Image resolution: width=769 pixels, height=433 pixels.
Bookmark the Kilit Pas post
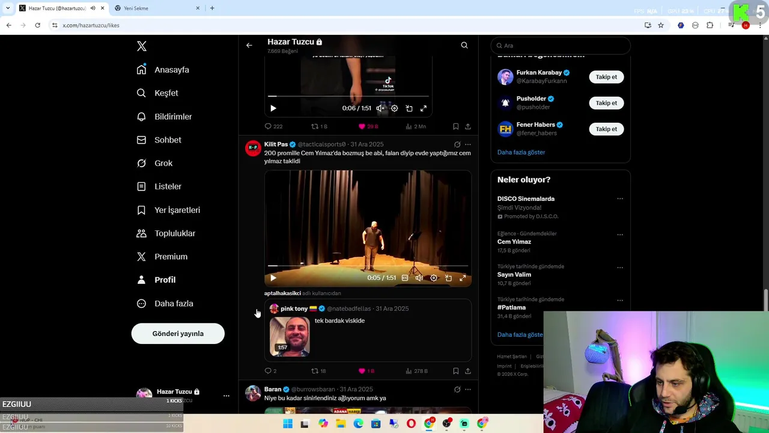coord(455,371)
